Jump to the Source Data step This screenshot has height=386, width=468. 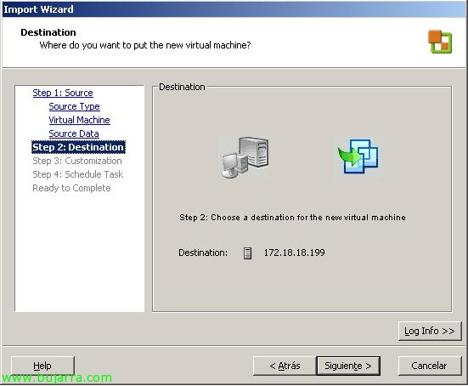[x=74, y=133]
